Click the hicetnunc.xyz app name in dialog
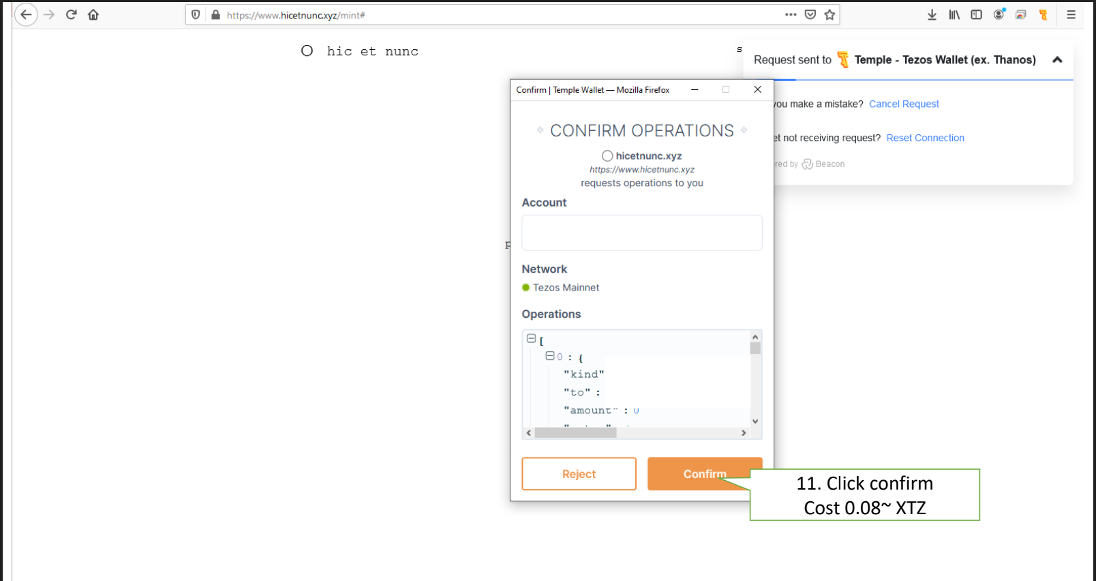 pos(649,155)
